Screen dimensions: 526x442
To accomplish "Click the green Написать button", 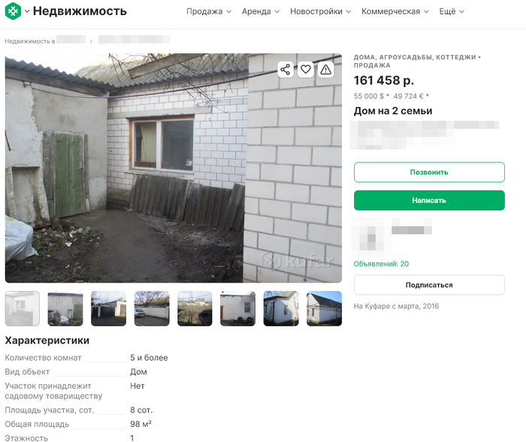I will (x=429, y=201).
